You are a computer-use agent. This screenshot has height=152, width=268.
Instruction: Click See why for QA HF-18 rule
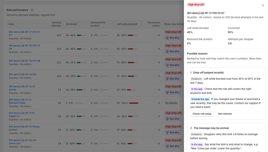pos(172,51)
